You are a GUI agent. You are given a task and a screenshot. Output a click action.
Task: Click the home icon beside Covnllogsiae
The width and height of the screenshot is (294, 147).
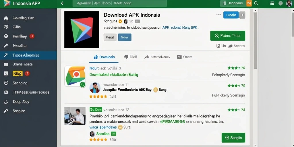pyautogui.click(x=6, y=18)
